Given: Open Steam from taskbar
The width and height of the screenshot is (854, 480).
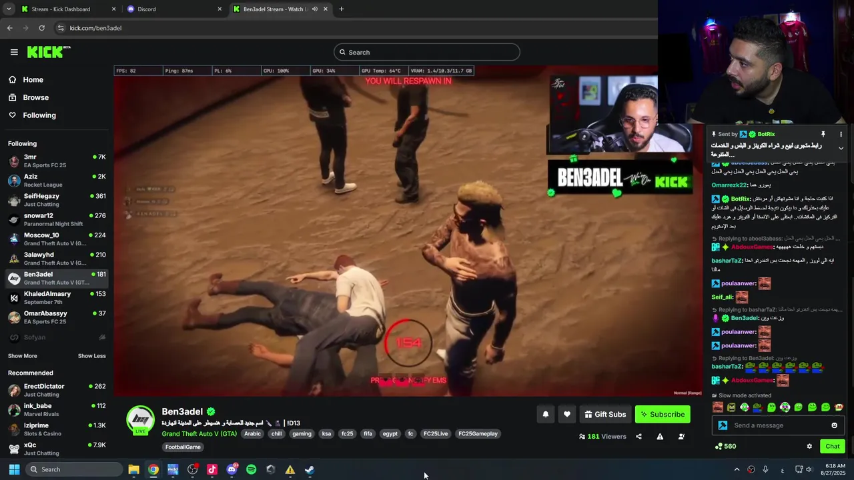Looking at the screenshot, I should pyautogui.click(x=310, y=469).
